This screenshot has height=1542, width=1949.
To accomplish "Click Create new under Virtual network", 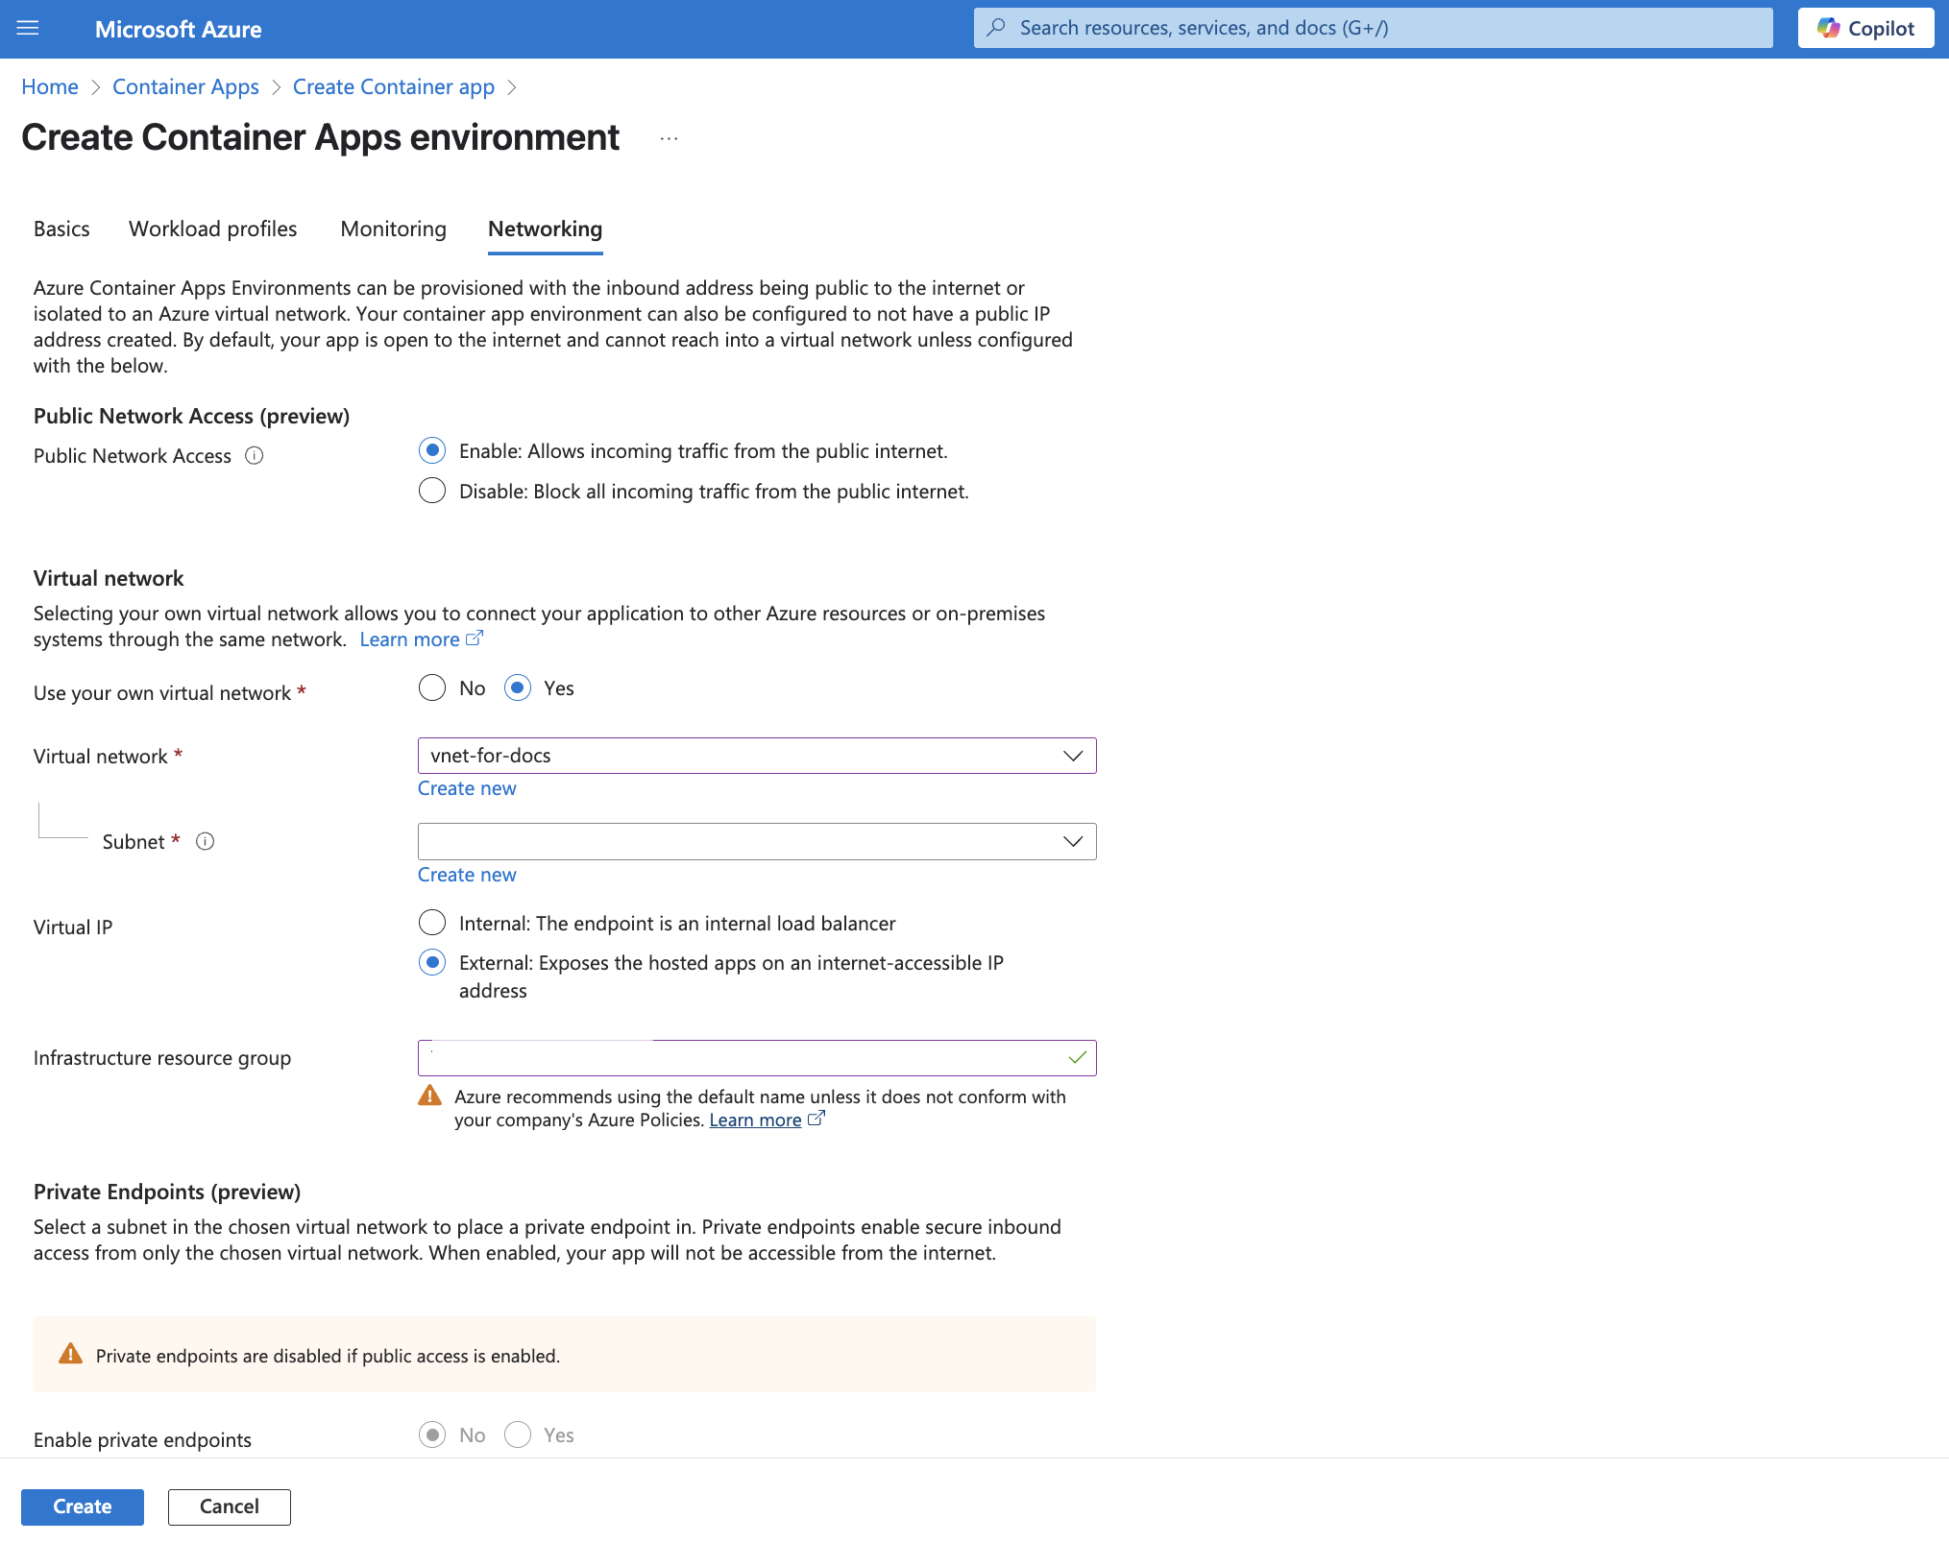I will pyautogui.click(x=467, y=787).
